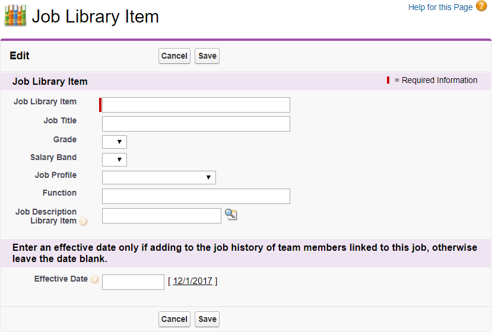492x332 pixels.
Task: Focus the Job Description Library Item field
Action: point(161,216)
